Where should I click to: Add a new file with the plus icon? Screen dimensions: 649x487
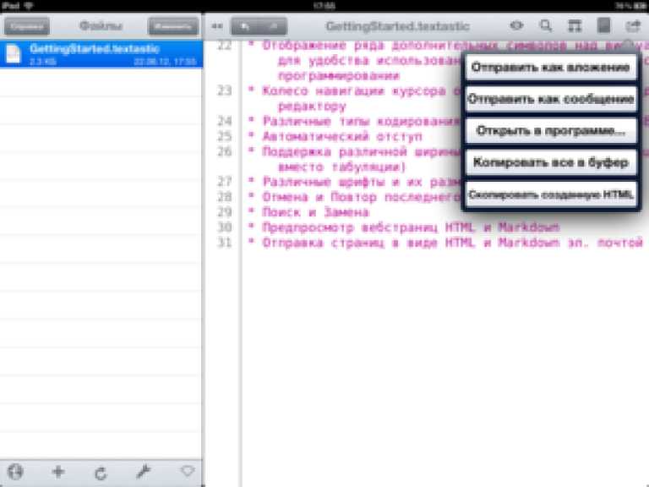[58, 472]
